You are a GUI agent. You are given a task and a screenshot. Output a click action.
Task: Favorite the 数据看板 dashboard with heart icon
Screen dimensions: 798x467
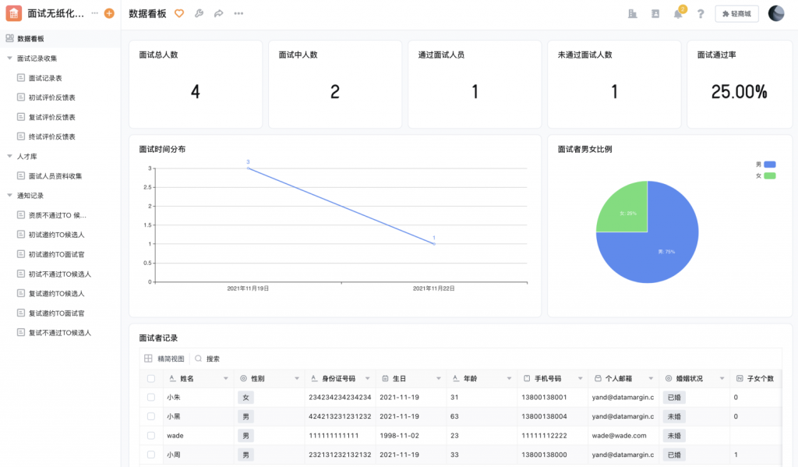pyautogui.click(x=179, y=13)
